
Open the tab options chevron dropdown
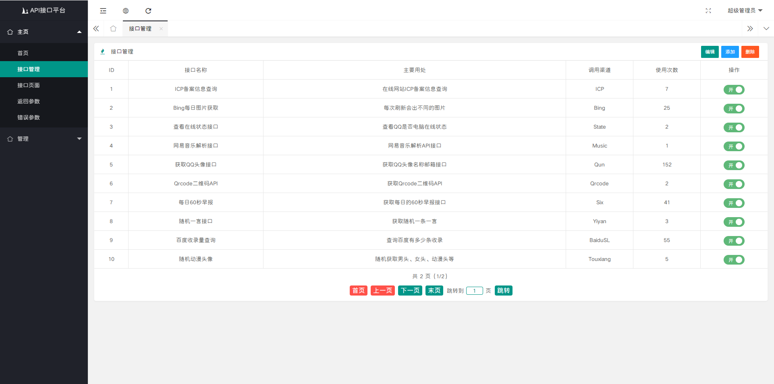(x=766, y=29)
